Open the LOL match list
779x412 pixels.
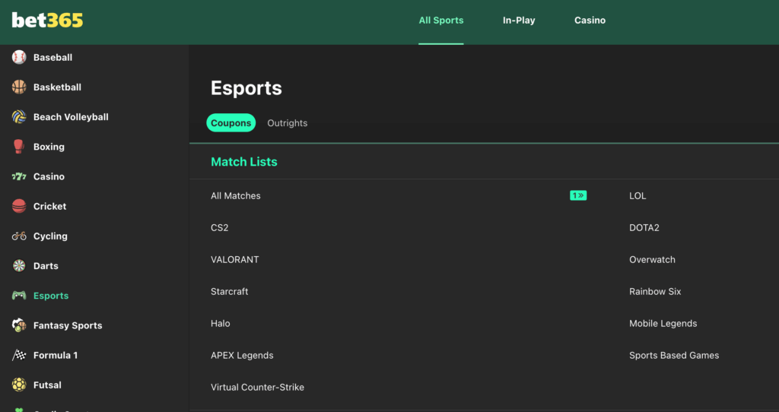point(638,195)
